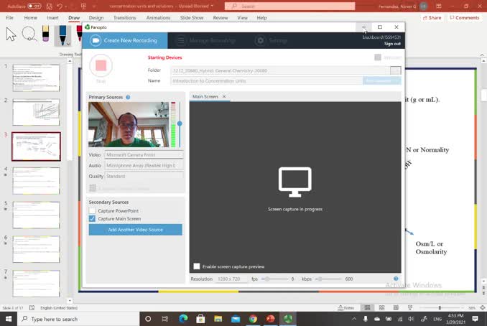The height and width of the screenshot is (326, 487).
Task: Switch to the Design ribbon tab
Action: click(96, 17)
